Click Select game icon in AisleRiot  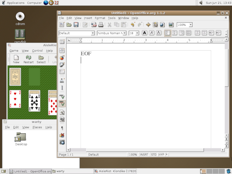pyautogui.click(x=41, y=59)
